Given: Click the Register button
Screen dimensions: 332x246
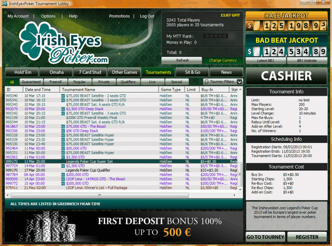Looking at the screenshot, I should [x=307, y=237].
